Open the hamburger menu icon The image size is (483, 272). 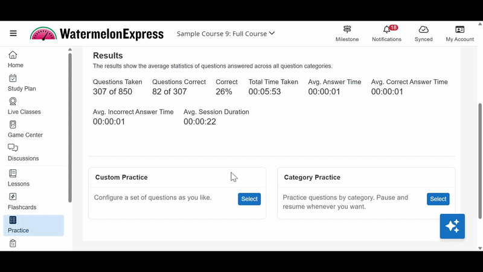(13, 33)
